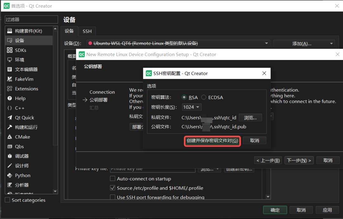The height and width of the screenshot is (219, 343).
Task: Open the 分析器 analyzer icon
Action: point(10,185)
